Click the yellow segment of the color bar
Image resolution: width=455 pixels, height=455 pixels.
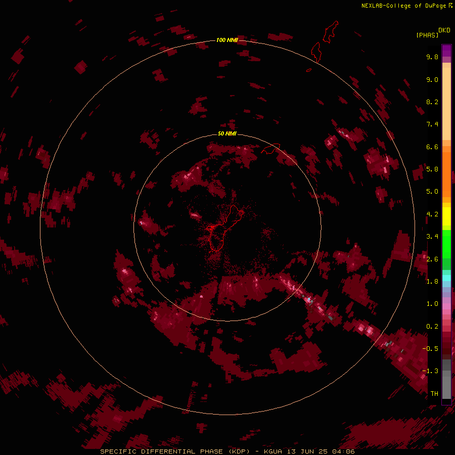tap(446, 216)
